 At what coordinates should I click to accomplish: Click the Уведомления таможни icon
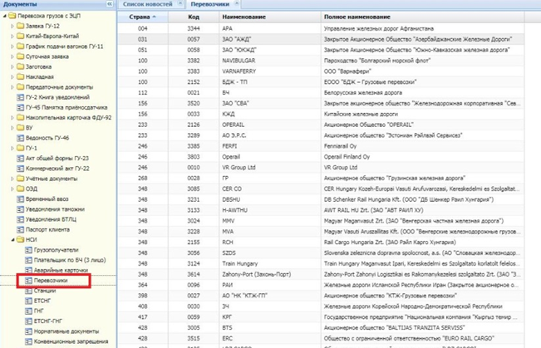click(x=20, y=209)
